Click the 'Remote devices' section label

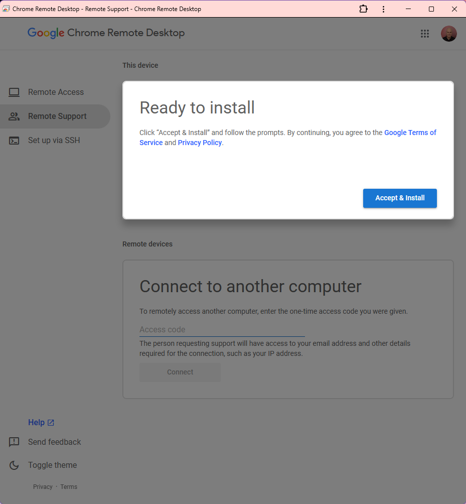point(147,244)
